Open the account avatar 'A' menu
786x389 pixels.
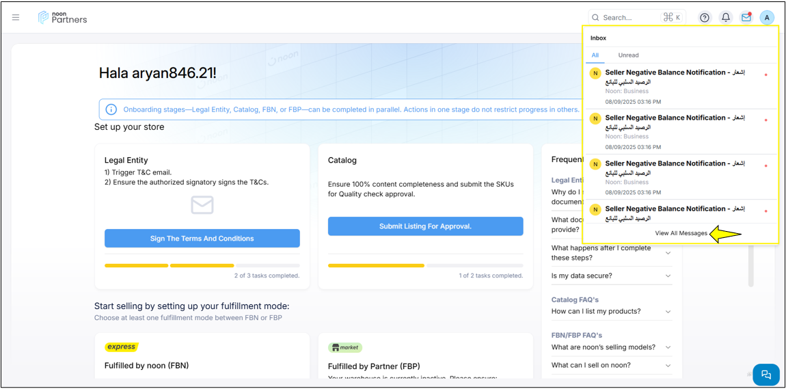767,18
